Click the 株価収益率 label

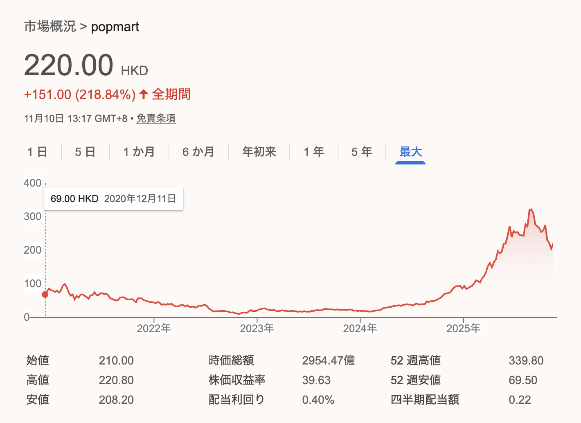pos(237,380)
